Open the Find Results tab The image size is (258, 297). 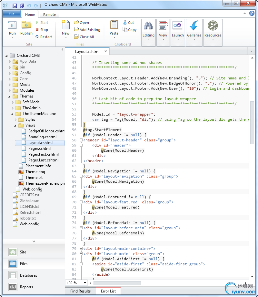80,291
